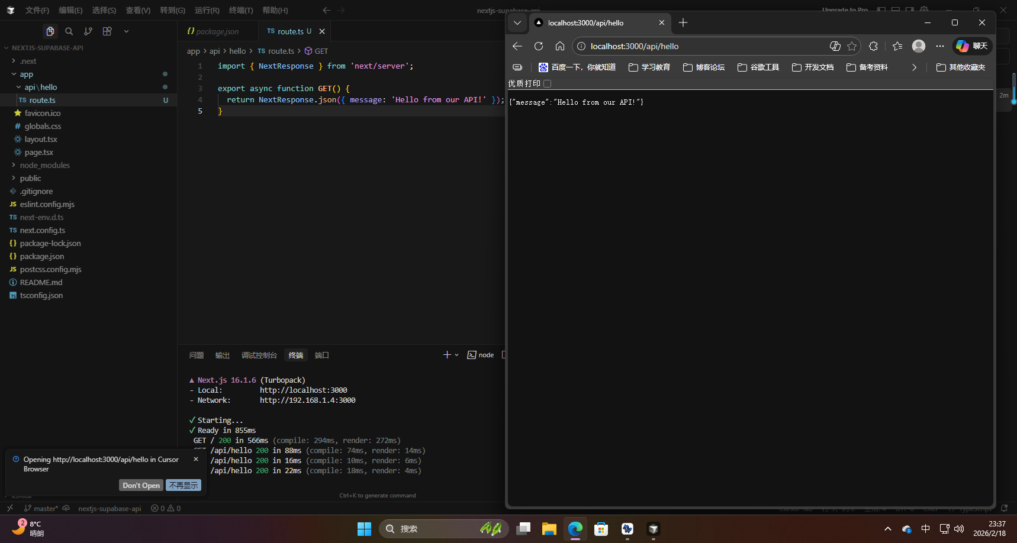Expand the node_modules folder
The width and height of the screenshot is (1017, 543).
pos(44,165)
